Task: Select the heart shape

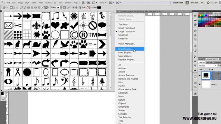Action: (x=55, y=25)
